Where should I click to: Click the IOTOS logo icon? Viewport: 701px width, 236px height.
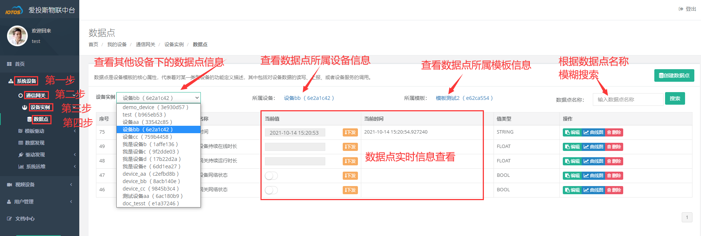(x=14, y=10)
